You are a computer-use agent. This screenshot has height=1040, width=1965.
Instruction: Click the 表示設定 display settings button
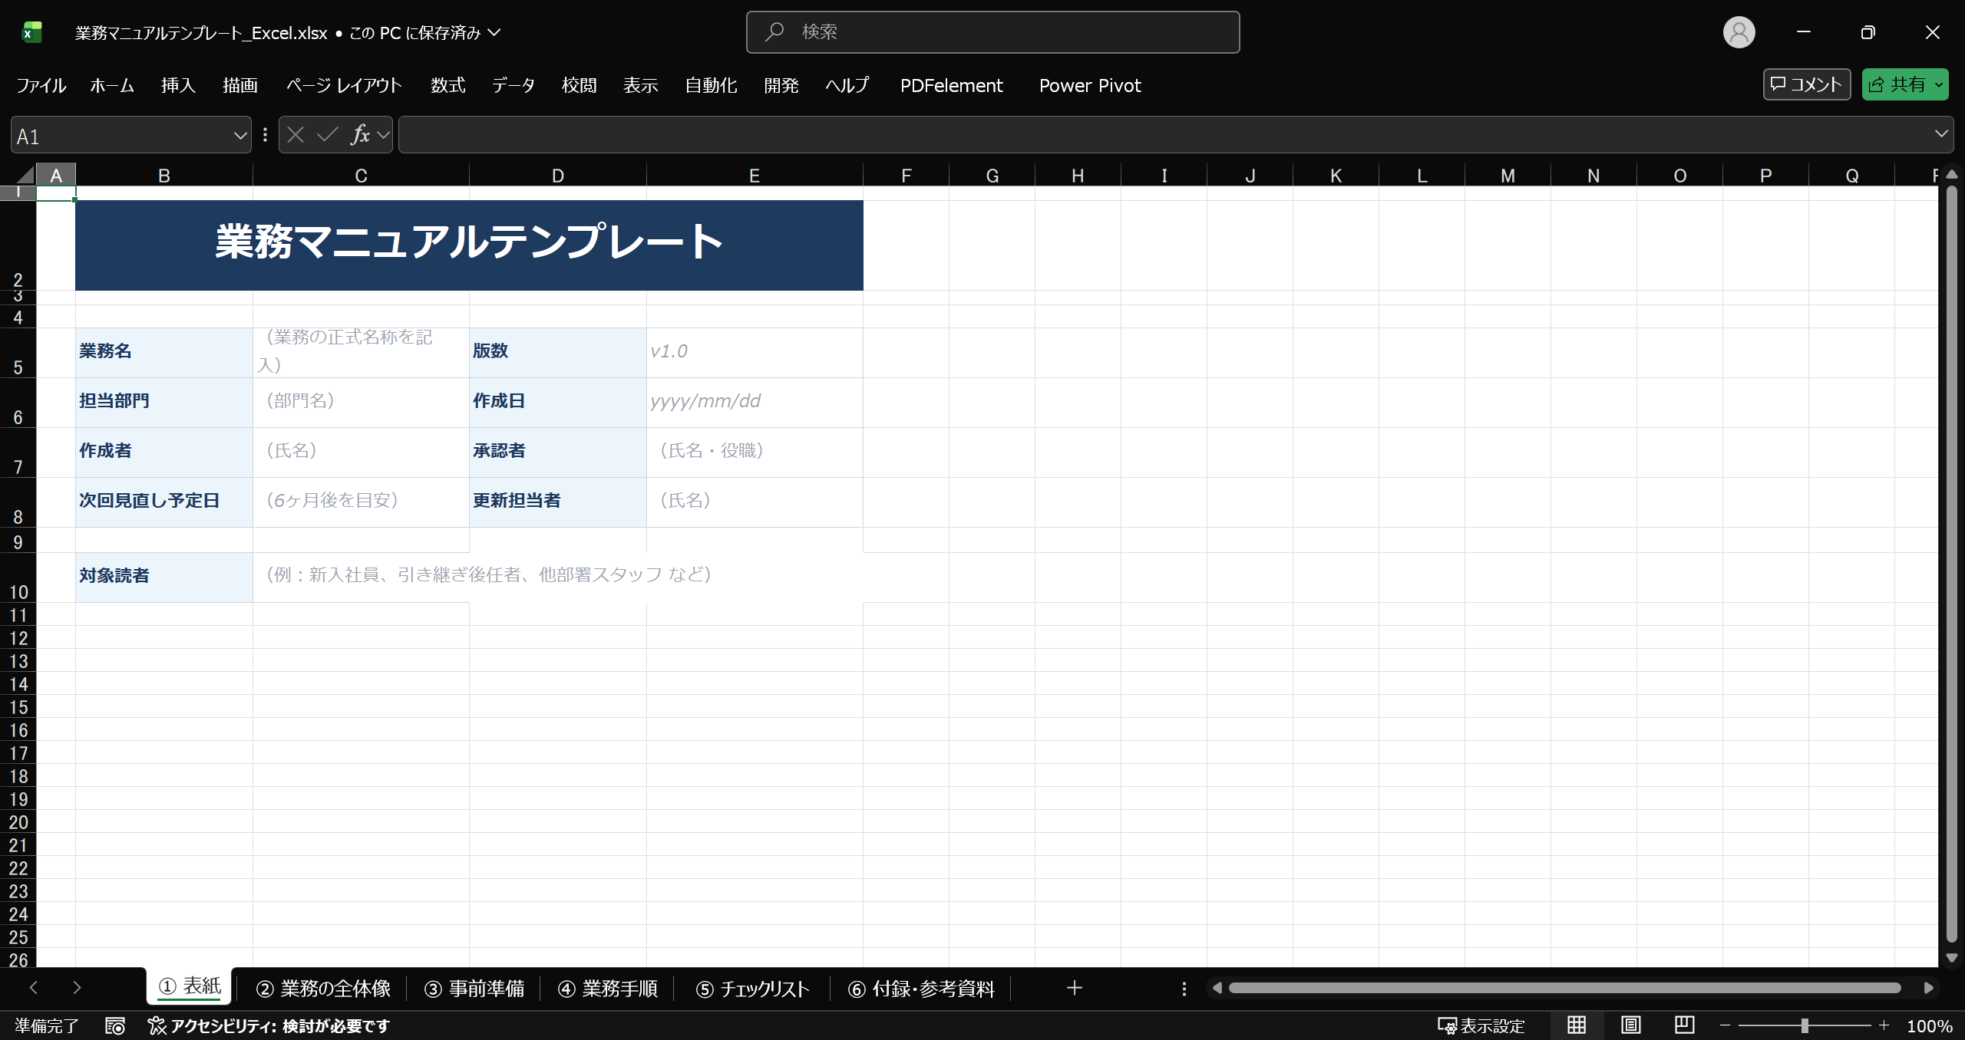coord(1481,1025)
